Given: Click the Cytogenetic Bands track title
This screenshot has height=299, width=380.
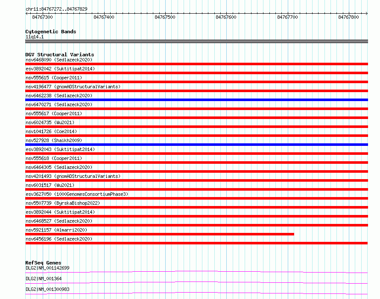Looking at the screenshot, I should click(51, 32).
